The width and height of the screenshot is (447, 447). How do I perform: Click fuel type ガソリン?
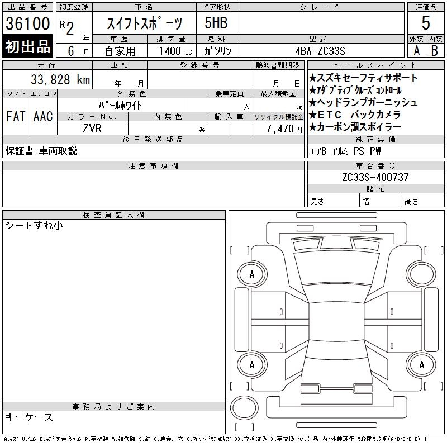point(217,51)
